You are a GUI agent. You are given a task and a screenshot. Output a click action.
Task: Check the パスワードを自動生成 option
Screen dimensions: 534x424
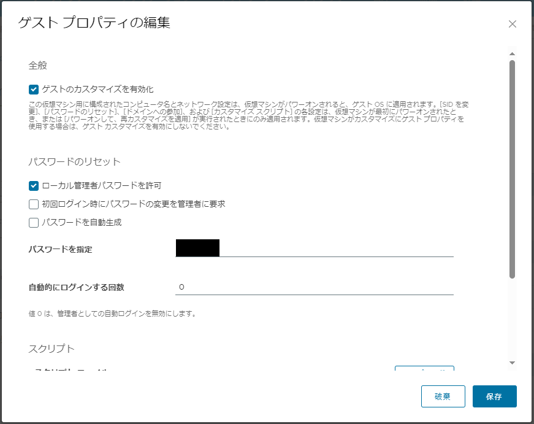pos(32,222)
